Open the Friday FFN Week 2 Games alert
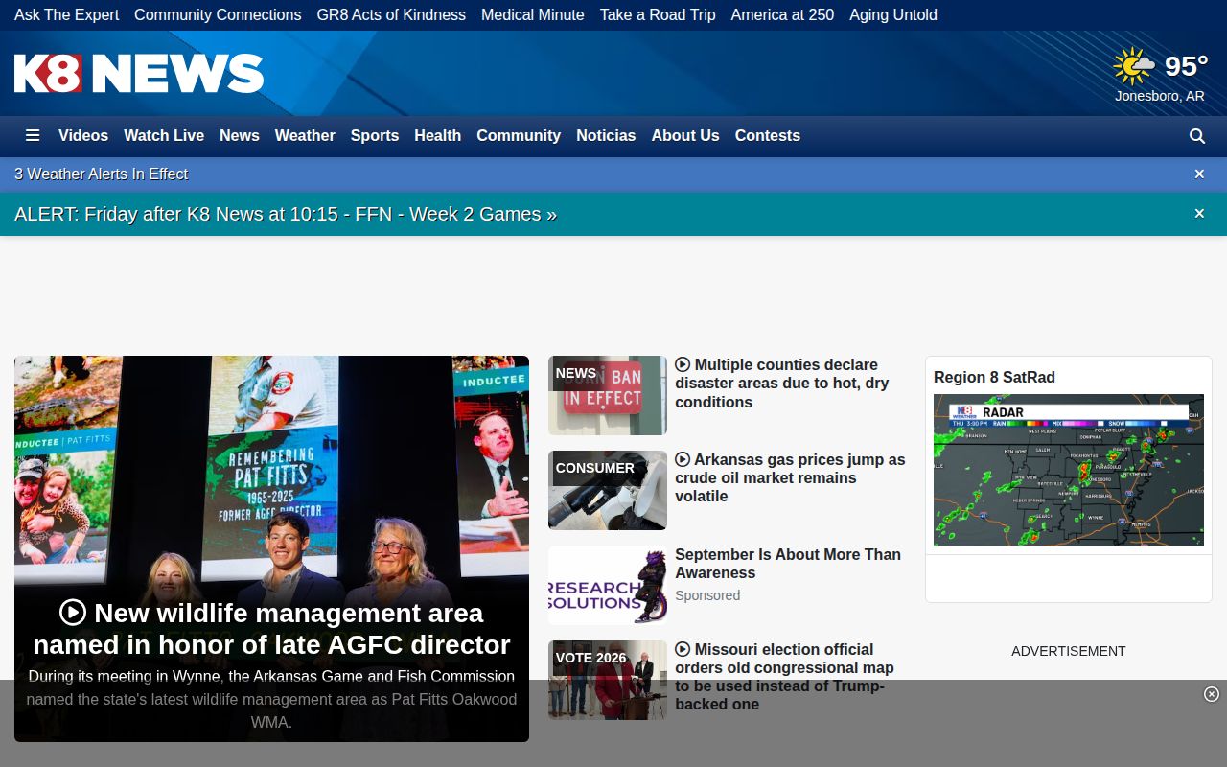This screenshot has width=1227, height=767. (286, 214)
